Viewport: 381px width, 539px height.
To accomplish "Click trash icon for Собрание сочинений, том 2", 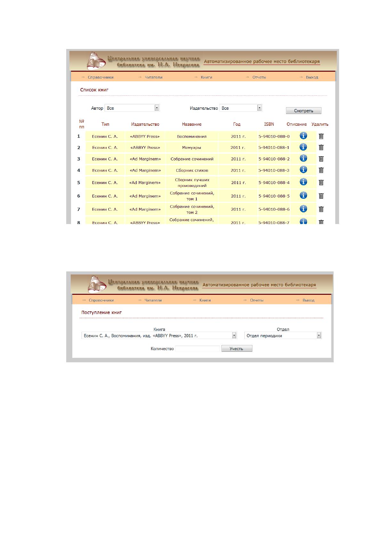I will click(321, 209).
